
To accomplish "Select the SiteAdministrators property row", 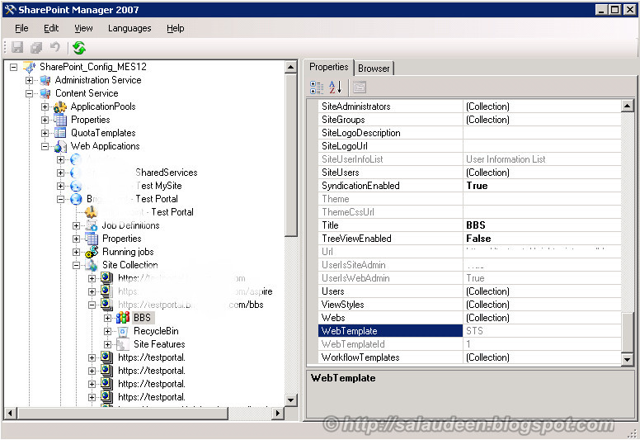I will coord(470,106).
